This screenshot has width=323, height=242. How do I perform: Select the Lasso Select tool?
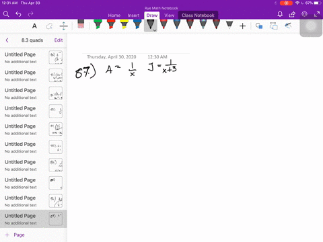49,26
